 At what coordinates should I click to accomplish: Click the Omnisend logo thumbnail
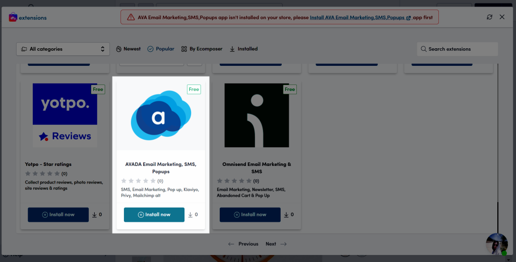[x=256, y=115]
